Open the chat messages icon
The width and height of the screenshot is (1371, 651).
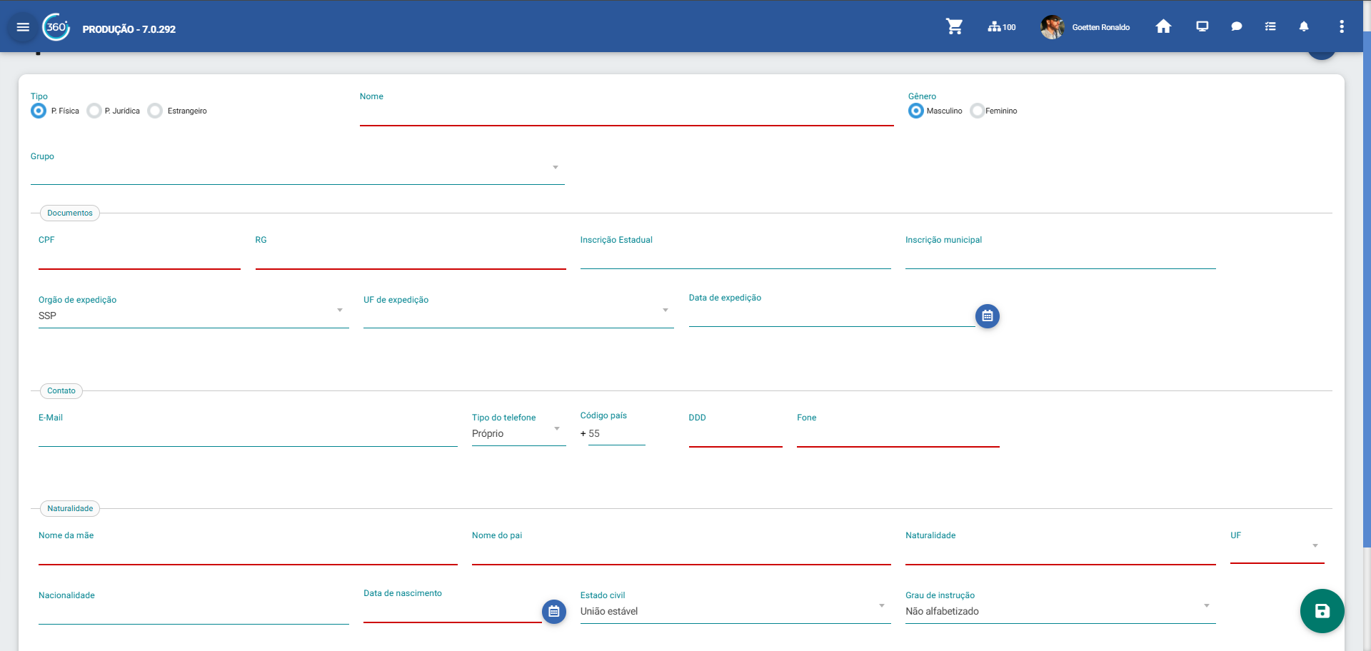point(1237,27)
